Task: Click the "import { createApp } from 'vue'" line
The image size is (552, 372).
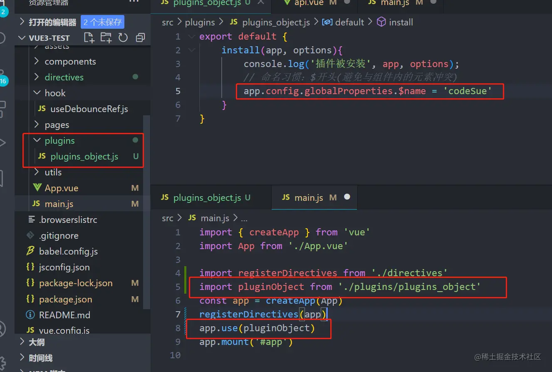Action: pos(285,232)
